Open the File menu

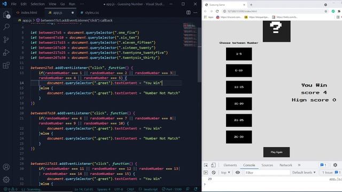point(13,4)
